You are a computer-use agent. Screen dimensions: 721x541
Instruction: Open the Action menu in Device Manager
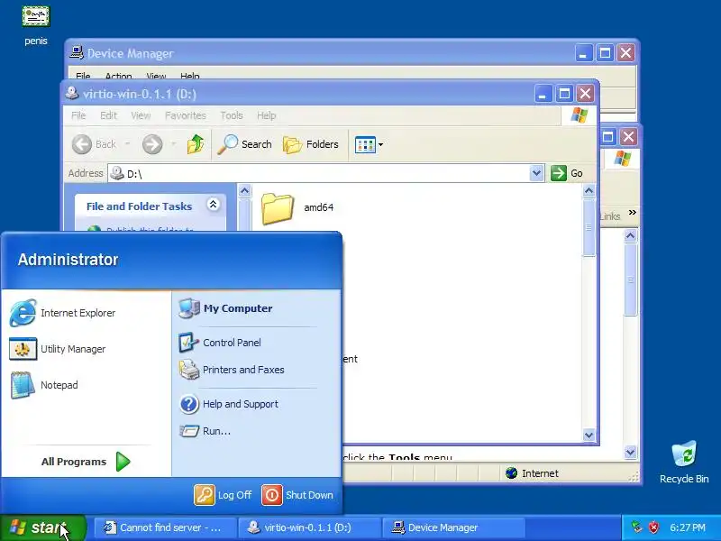(119, 76)
